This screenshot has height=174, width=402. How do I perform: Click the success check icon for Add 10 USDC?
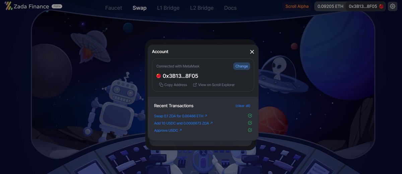tap(250, 123)
